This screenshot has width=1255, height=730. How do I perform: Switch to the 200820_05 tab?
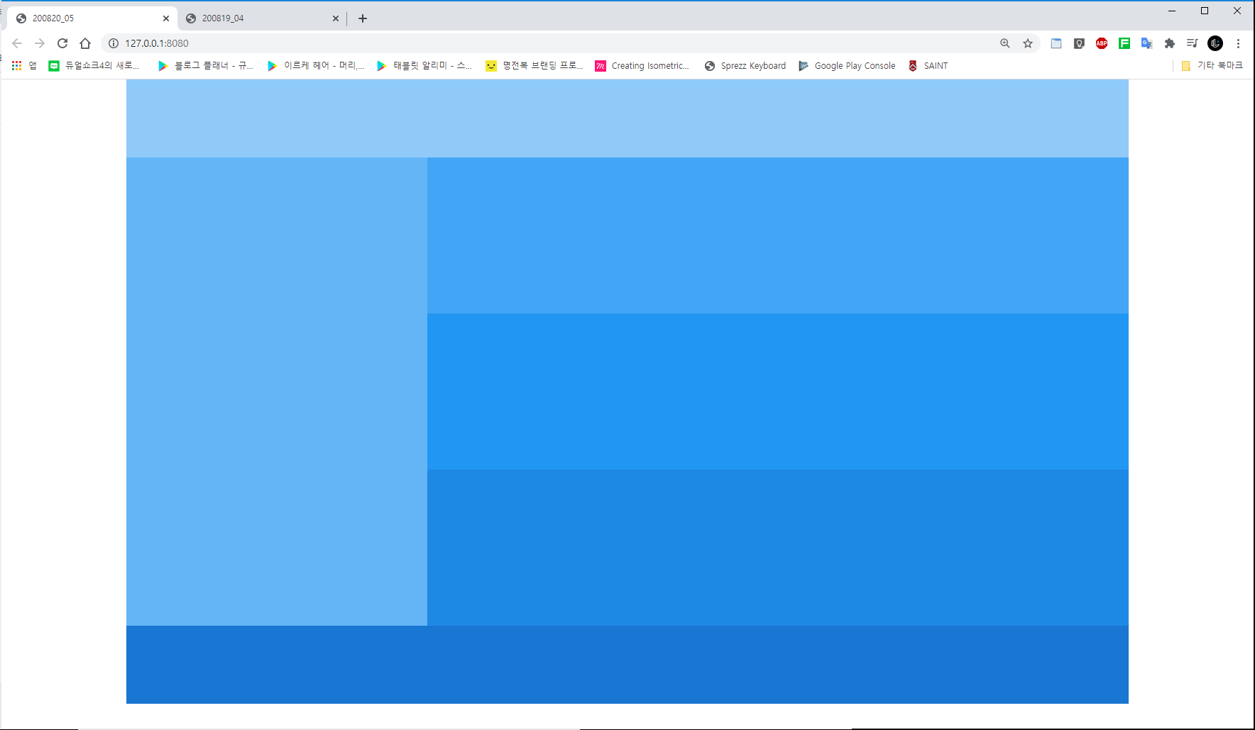pos(92,18)
